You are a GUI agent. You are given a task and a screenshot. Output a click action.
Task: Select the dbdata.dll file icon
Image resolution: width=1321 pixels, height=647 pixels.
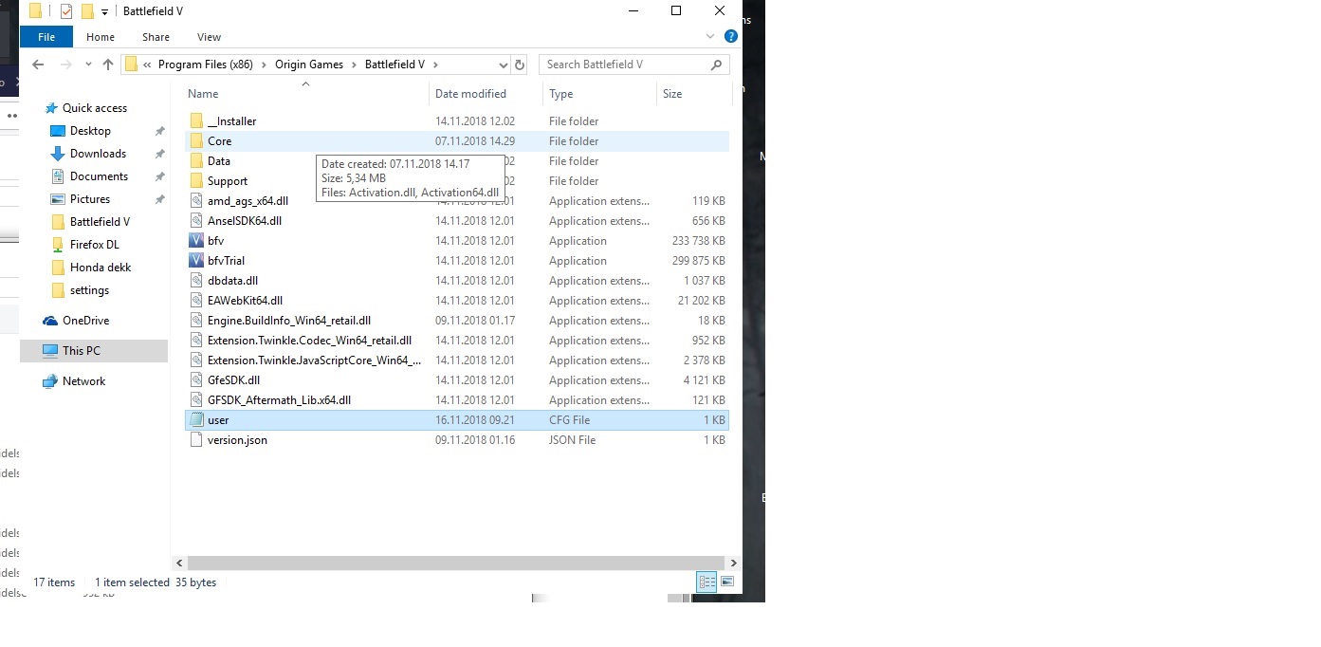pyautogui.click(x=196, y=281)
